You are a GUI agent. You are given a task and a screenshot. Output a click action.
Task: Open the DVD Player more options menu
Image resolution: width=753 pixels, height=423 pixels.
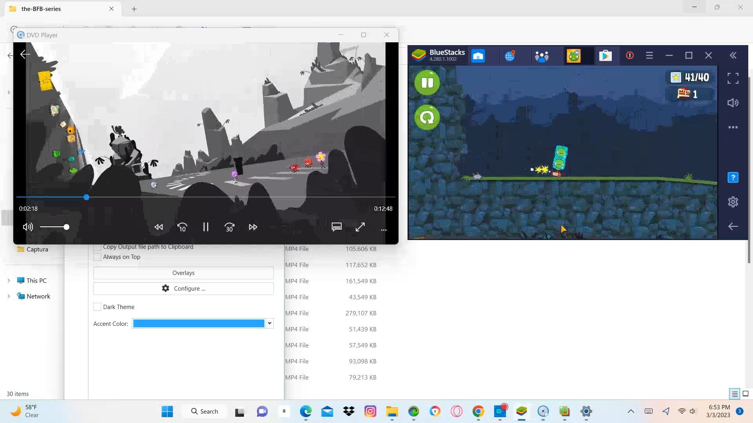(384, 230)
